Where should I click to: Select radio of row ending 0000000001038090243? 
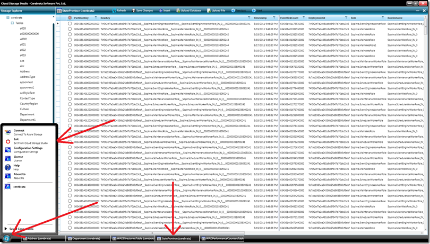(x=70, y=40)
